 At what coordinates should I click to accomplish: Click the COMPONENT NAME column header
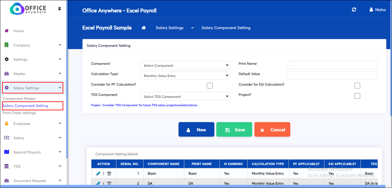[163, 164]
